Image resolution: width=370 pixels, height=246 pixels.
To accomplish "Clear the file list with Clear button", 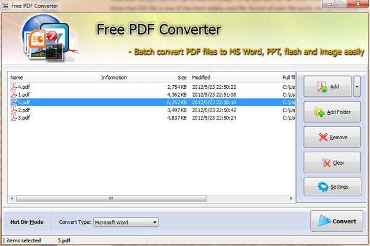I will click(x=332, y=163).
